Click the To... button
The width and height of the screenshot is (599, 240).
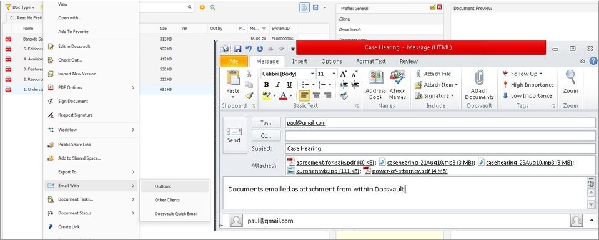[x=266, y=122]
